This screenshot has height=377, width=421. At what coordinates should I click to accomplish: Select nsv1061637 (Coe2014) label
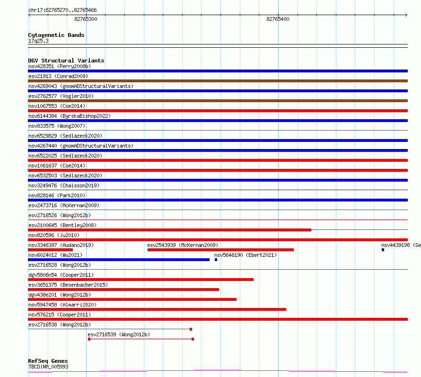(57, 166)
